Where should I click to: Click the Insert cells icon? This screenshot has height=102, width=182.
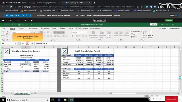click(116, 32)
